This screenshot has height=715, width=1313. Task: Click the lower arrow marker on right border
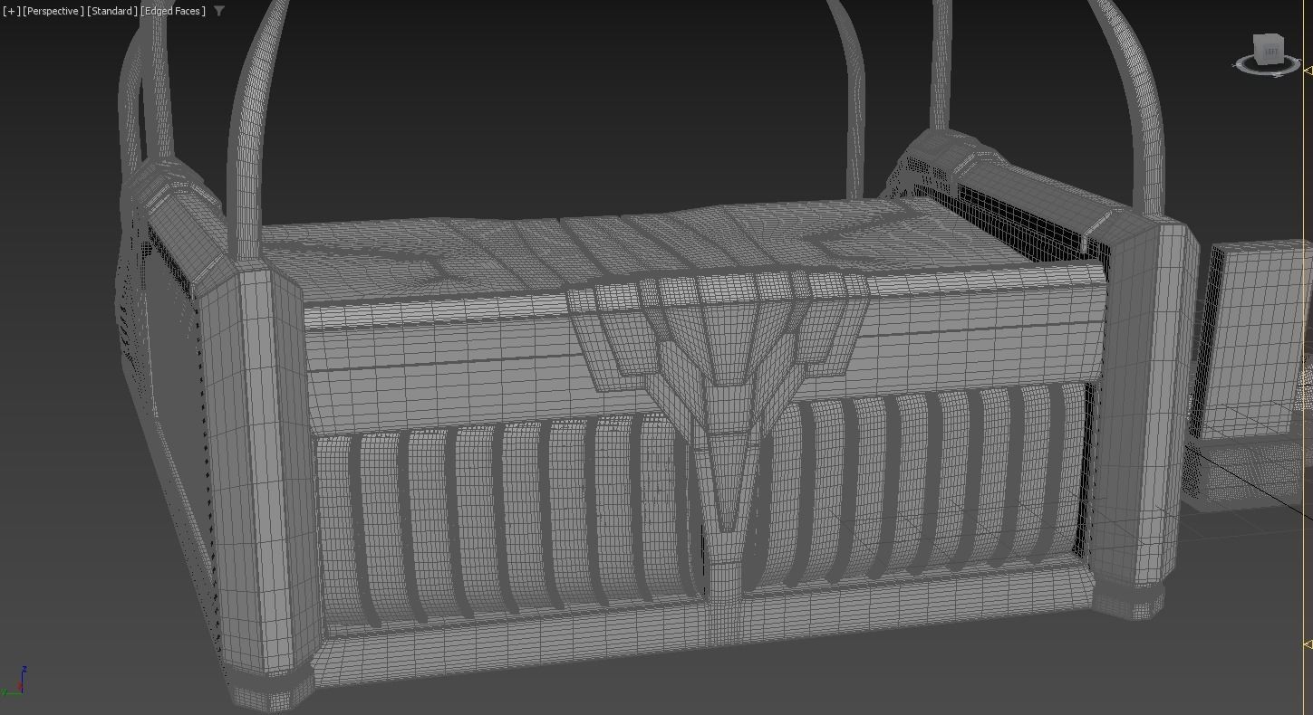tap(1308, 644)
